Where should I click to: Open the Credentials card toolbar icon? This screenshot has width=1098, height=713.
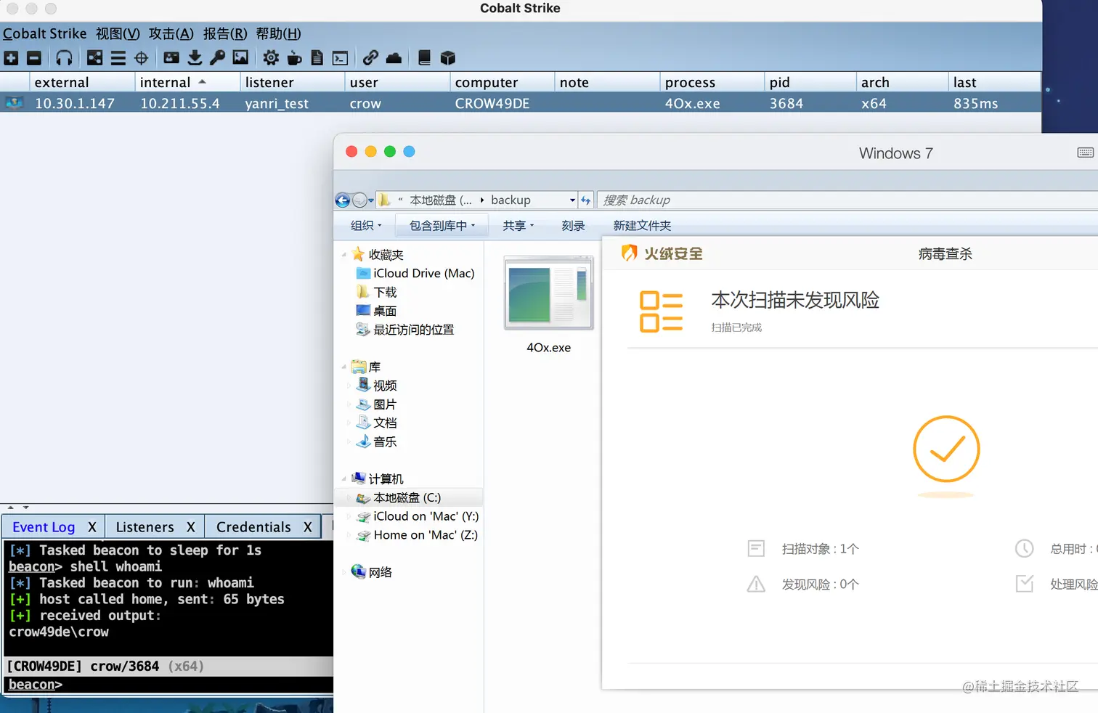[171, 58]
